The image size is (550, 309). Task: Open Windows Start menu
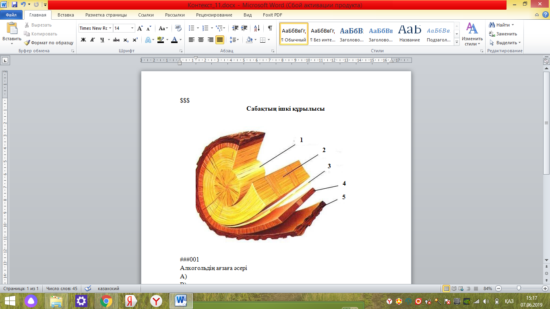(10, 301)
